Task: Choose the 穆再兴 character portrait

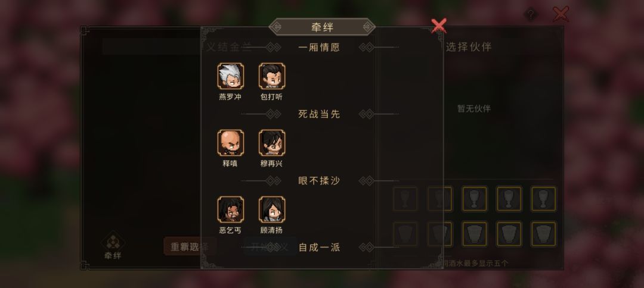Action: [x=272, y=143]
